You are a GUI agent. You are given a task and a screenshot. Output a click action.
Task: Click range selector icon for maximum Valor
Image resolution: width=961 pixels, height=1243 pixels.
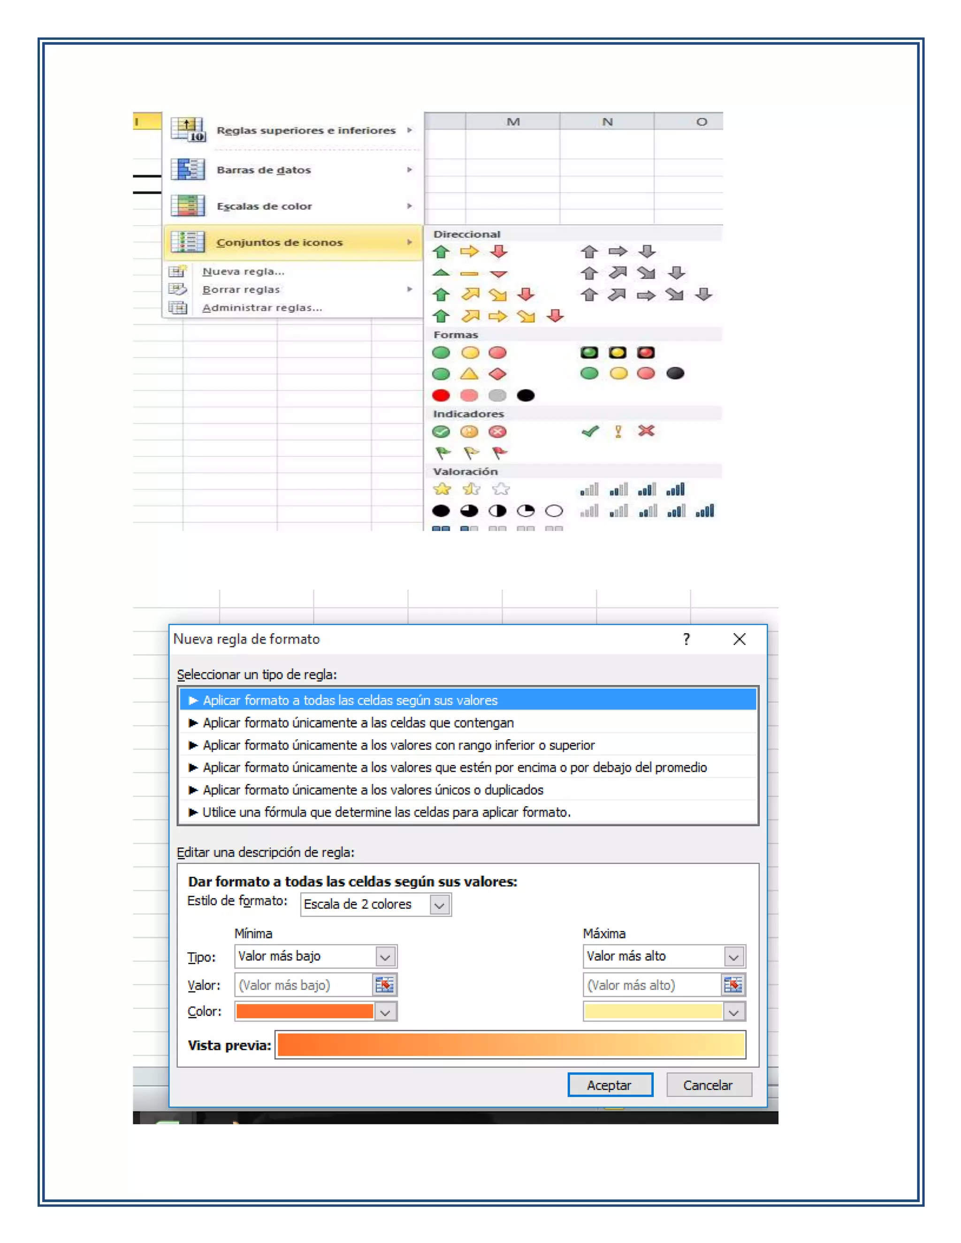[733, 985]
